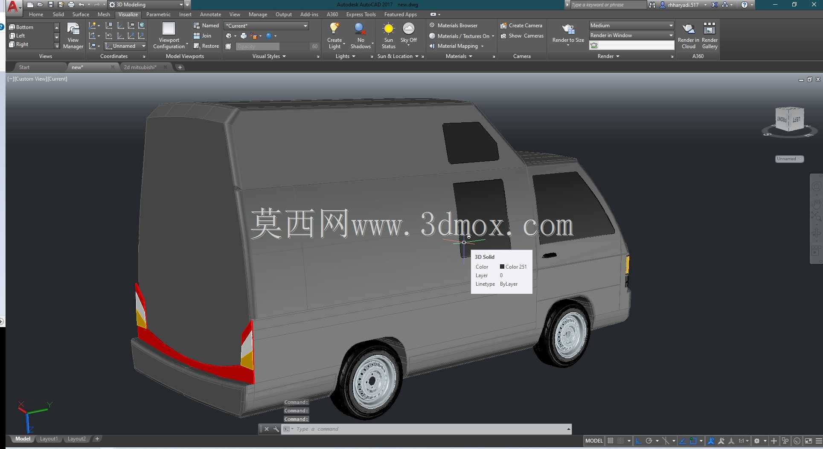823x449 pixels.
Task: Undo the last action with the arrow icon
Action: [x=81, y=5]
